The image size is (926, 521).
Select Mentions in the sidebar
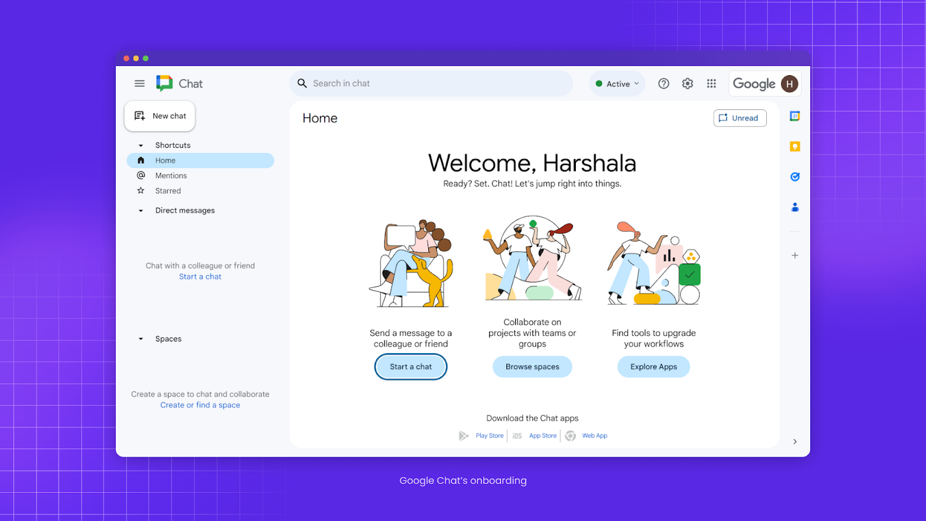click(x=200, y=175)
